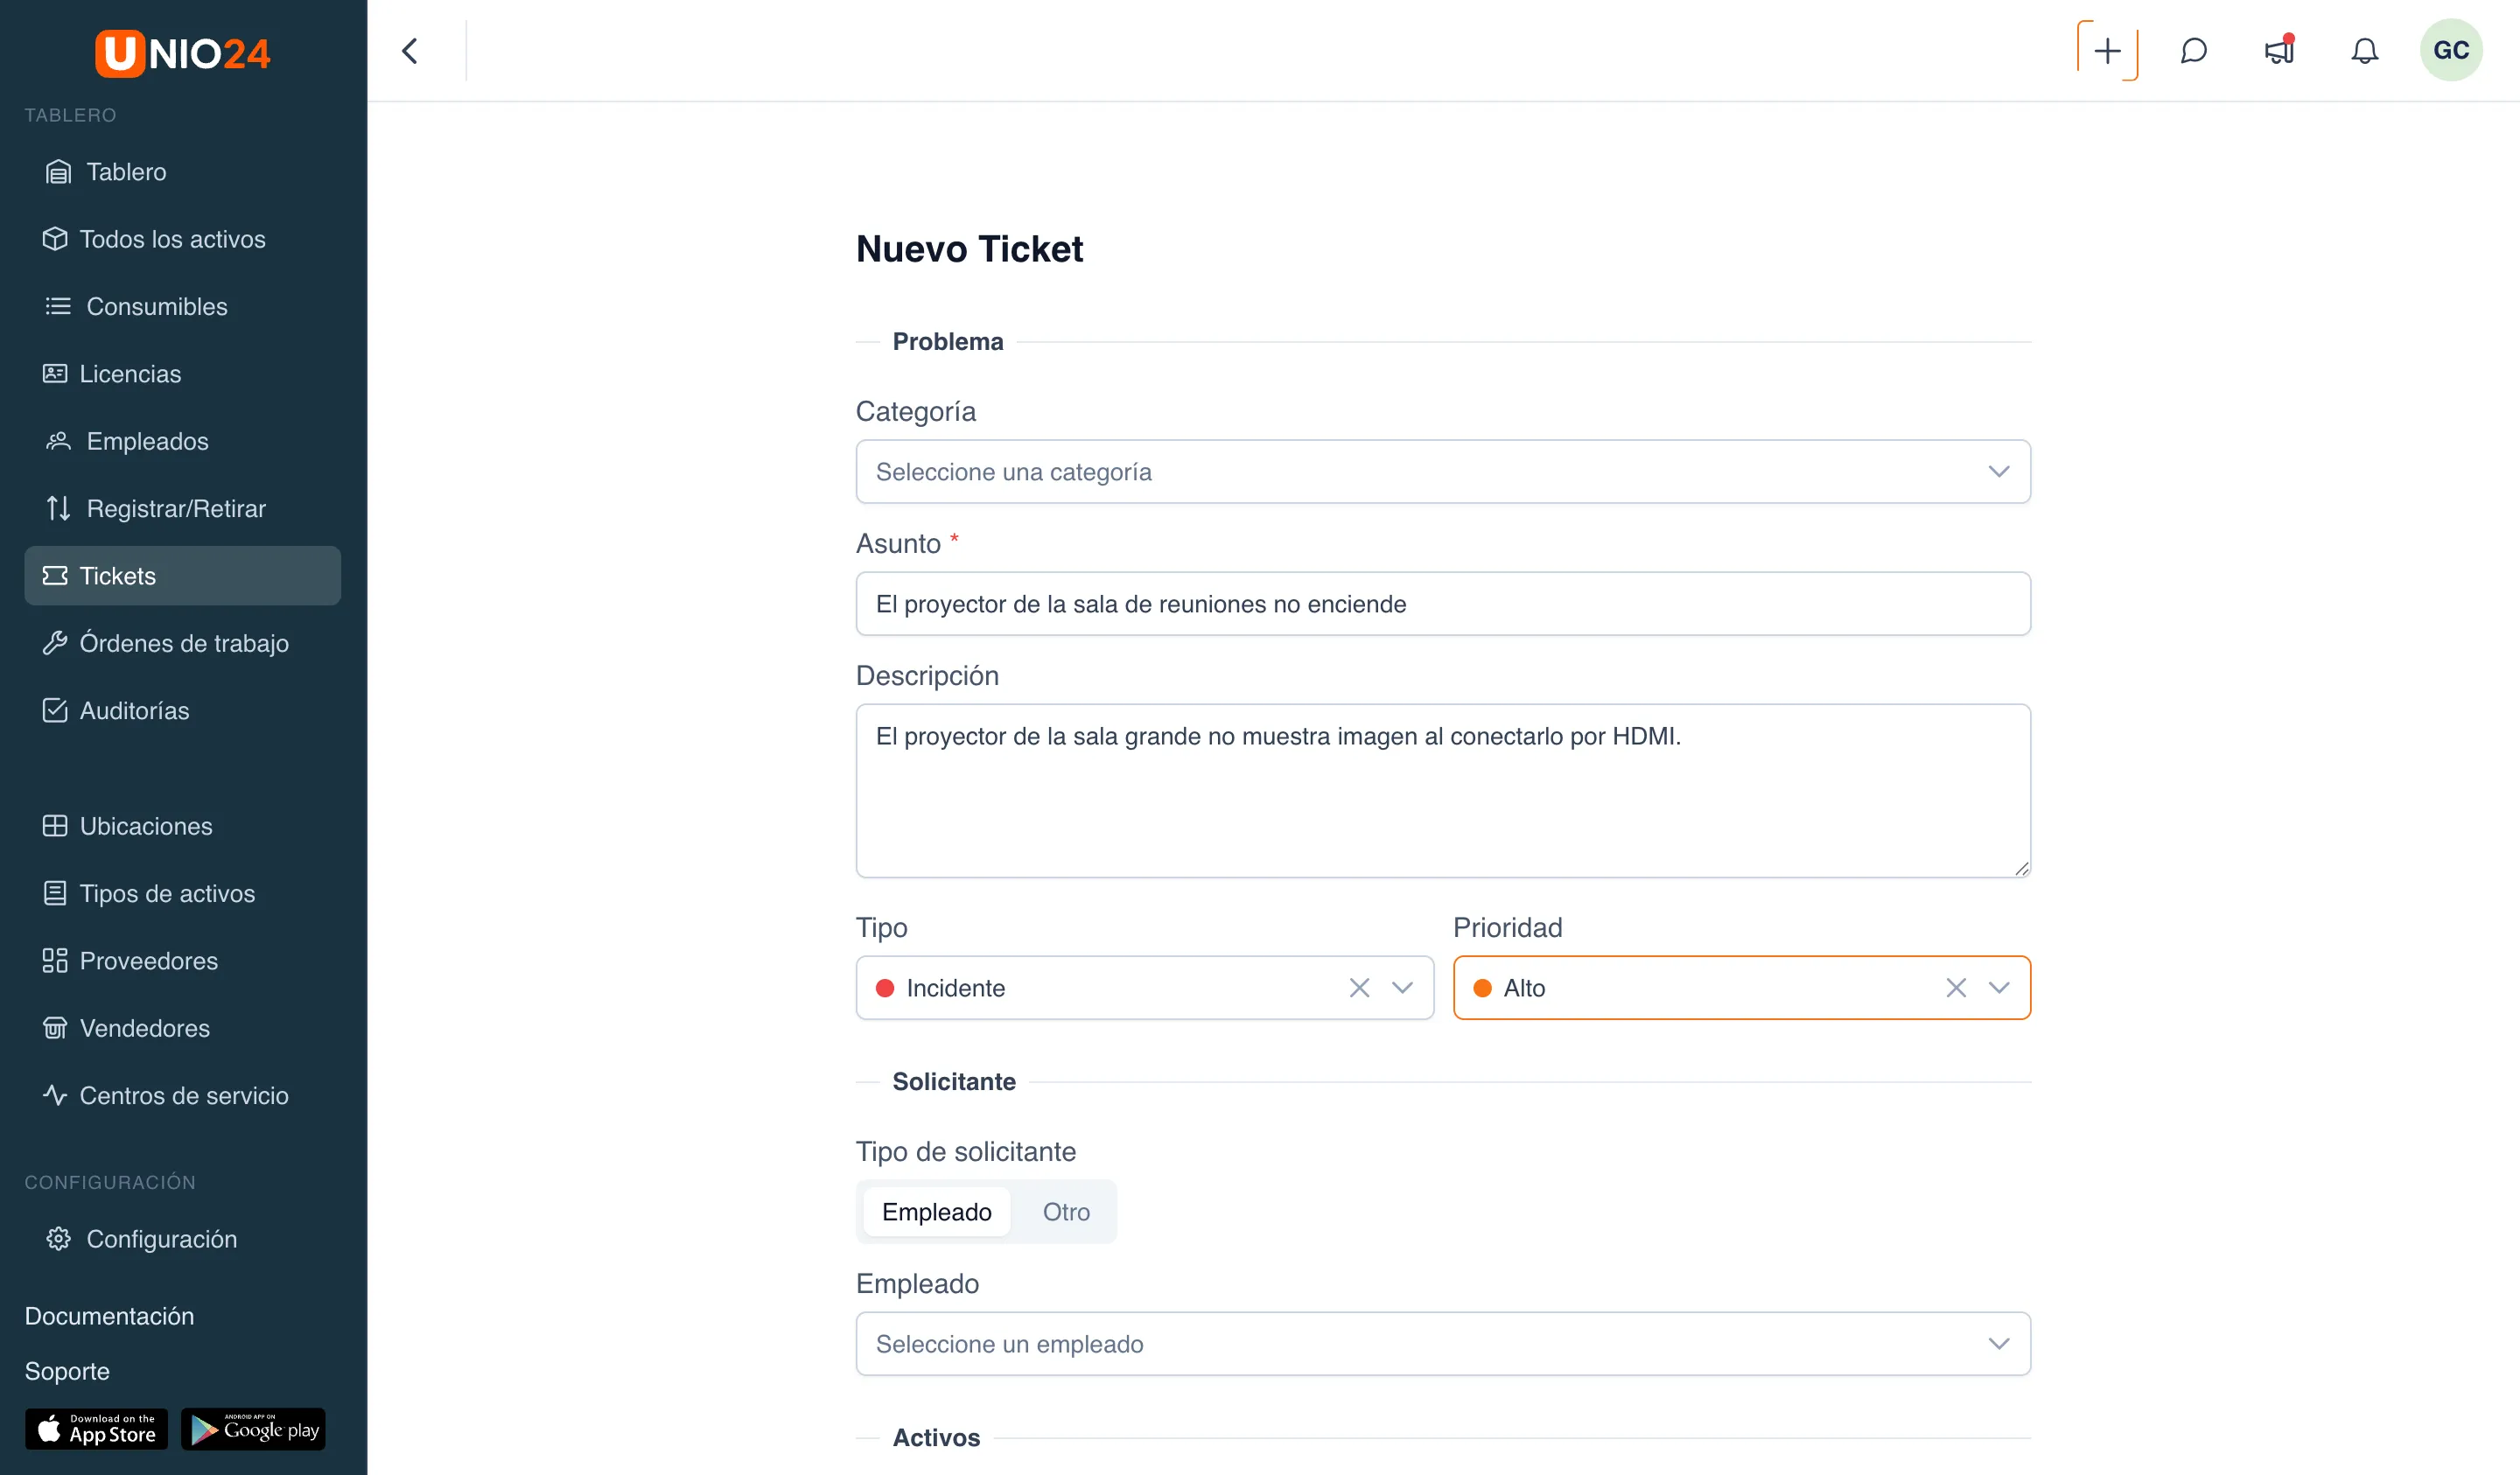2520x1475 pixels.
Task: Click the Google Play download badge
Action: (x=254, y=1429)
